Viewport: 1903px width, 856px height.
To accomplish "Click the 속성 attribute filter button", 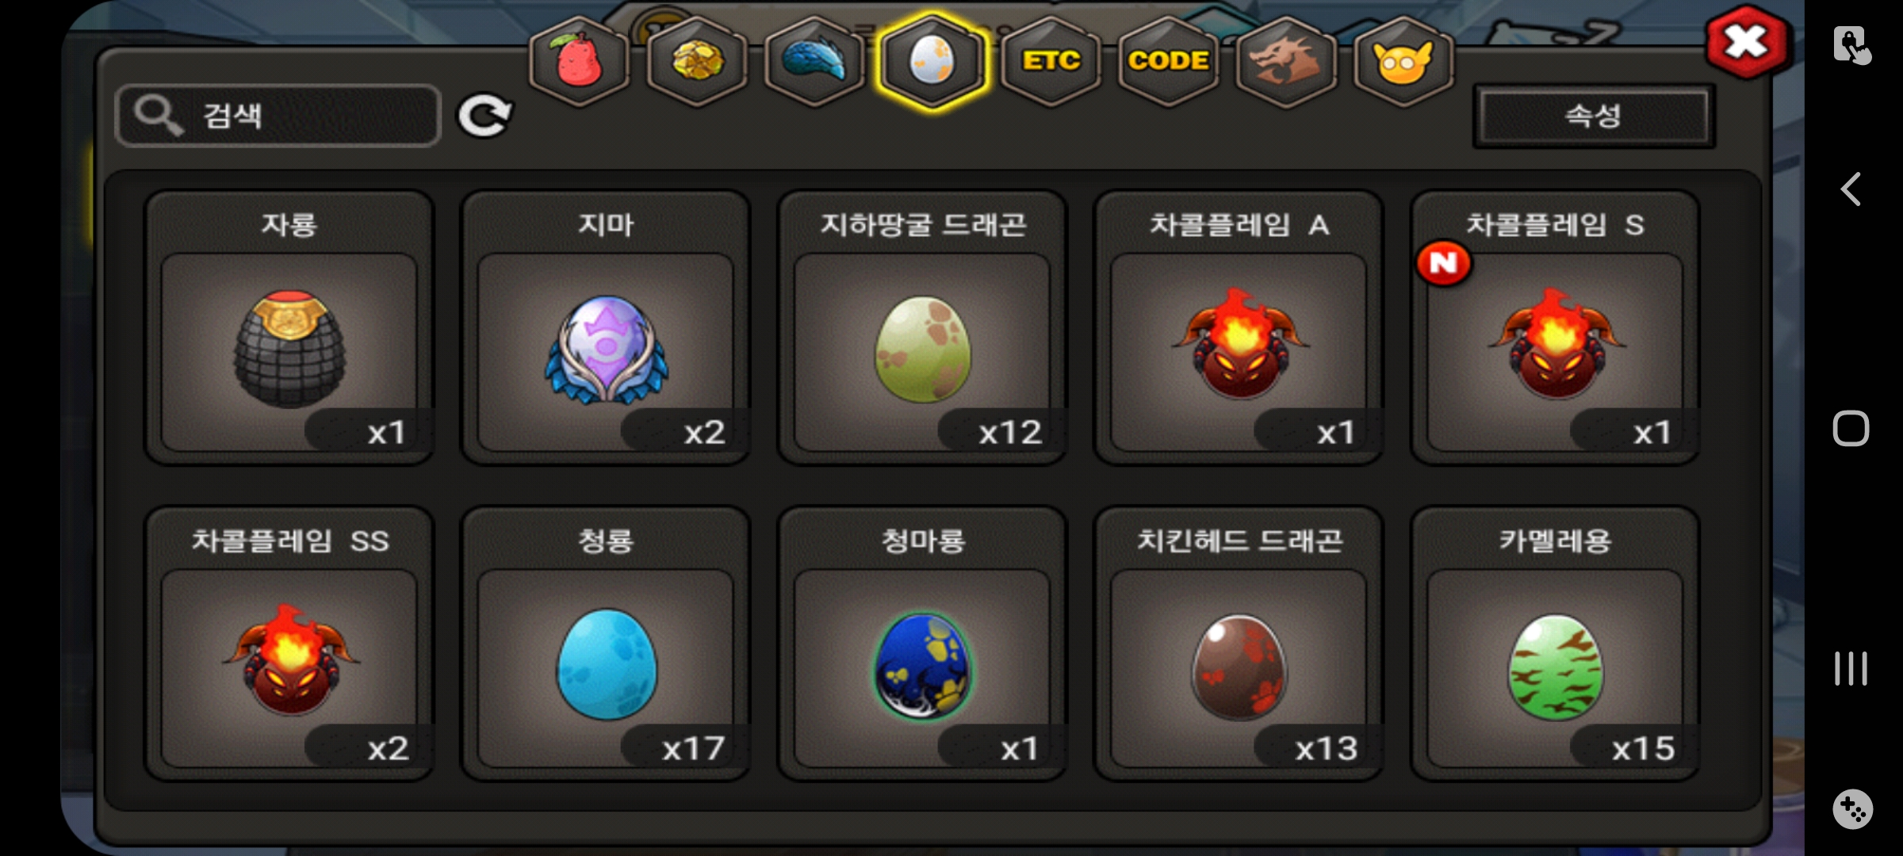I will [x=1594, y=116].
